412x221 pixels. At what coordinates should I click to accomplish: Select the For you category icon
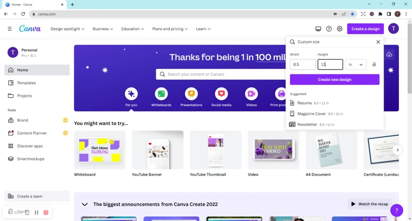(x=131, y=94)
